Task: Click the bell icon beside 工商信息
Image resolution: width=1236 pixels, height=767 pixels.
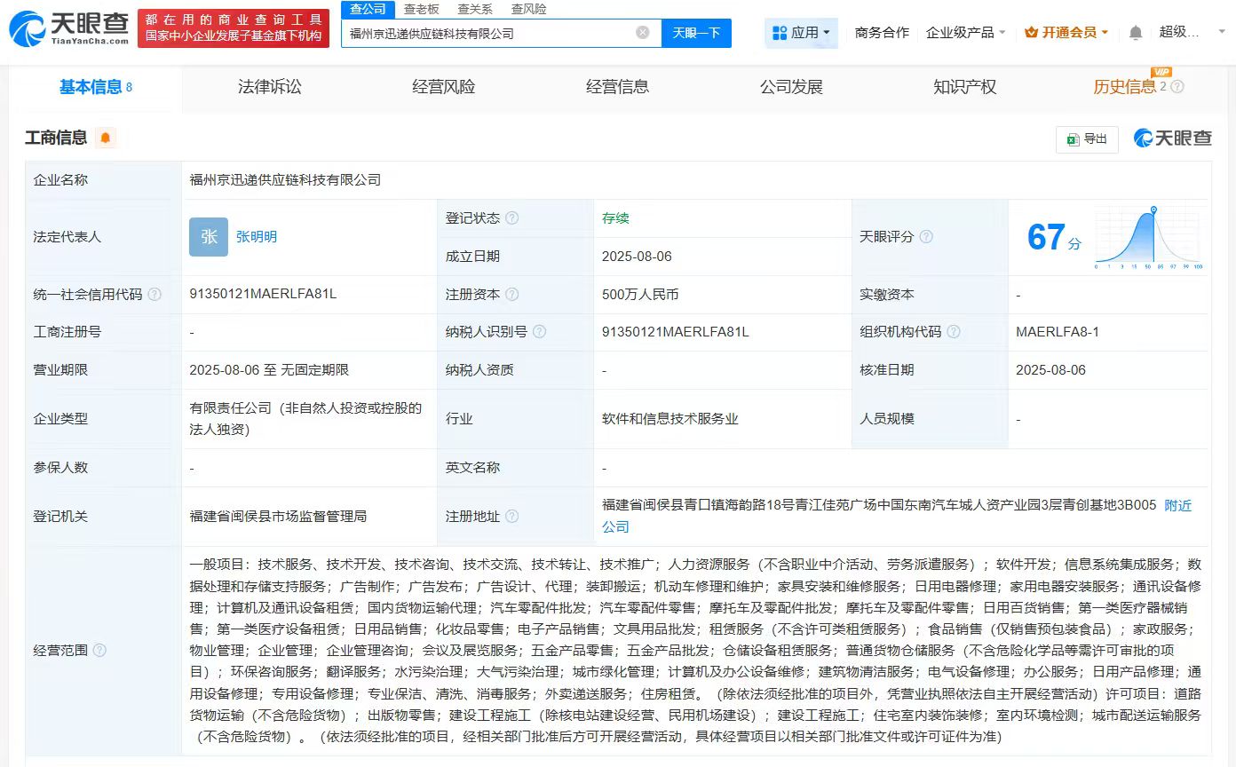Action: (x=106, y=138)
